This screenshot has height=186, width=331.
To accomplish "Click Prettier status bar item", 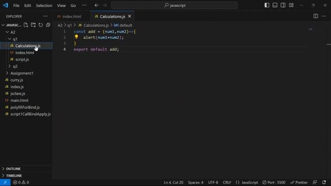I will pos(299,182).
